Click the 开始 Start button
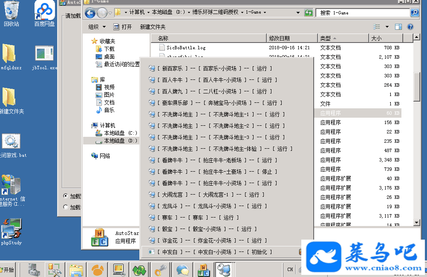 [x=8, y=270]
